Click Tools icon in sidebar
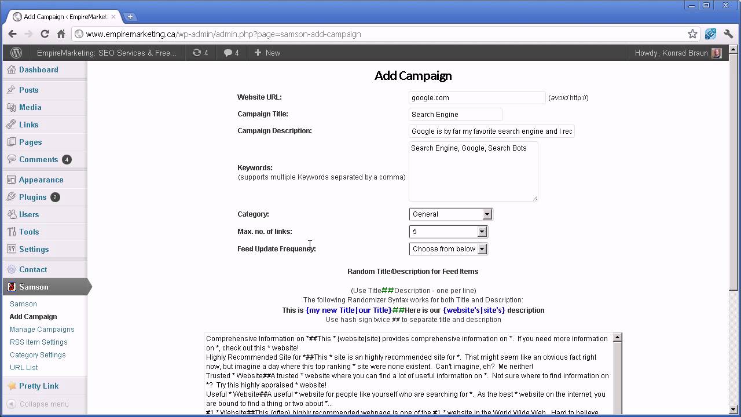The image size is (741, 417). [x=11, y=232]
